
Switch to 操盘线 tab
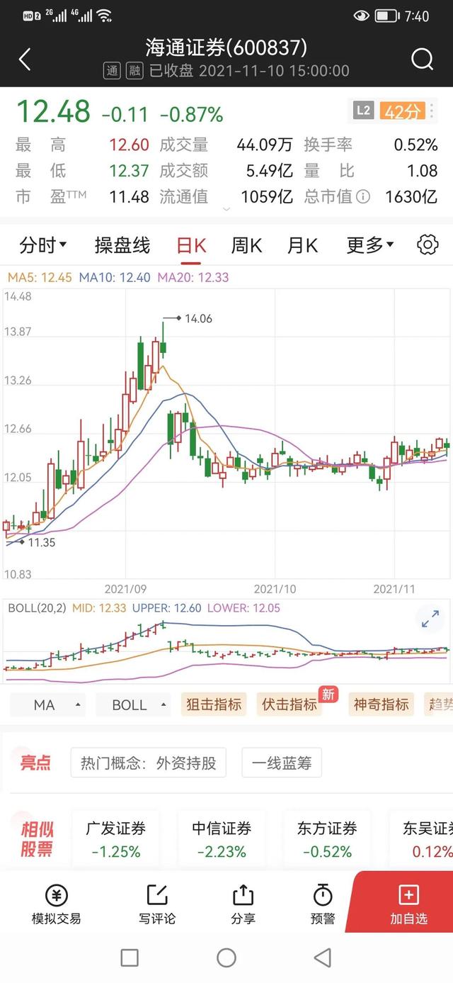(x=122, y=245)
